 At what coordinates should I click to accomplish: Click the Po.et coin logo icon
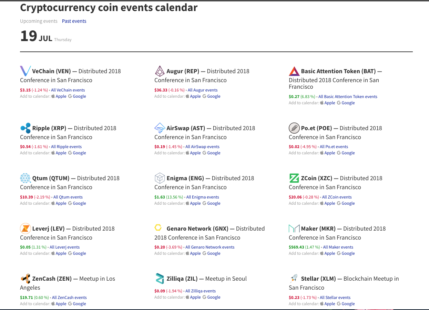click(294, 128)
